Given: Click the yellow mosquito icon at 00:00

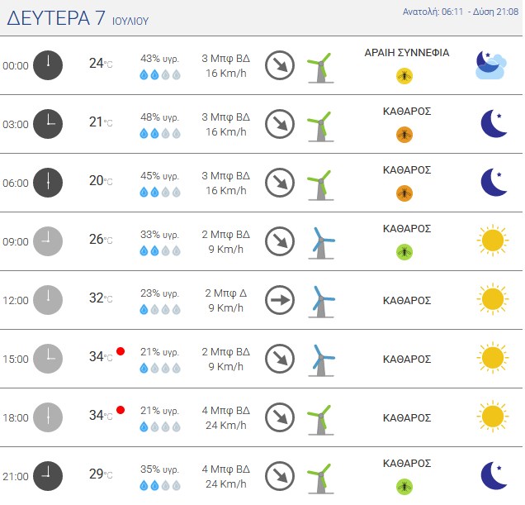Looking at the screenshot, I should tap(404, 76).
